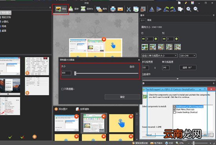
Task: Select 网络 in the folder tree
Action: (x=4, y=26)
